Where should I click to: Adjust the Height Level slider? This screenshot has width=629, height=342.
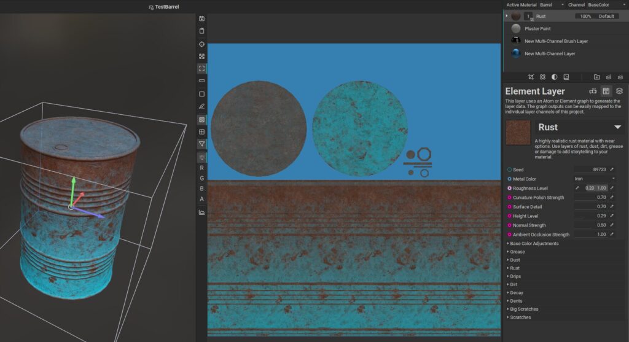pyautogui.click(x=591, y=216)
